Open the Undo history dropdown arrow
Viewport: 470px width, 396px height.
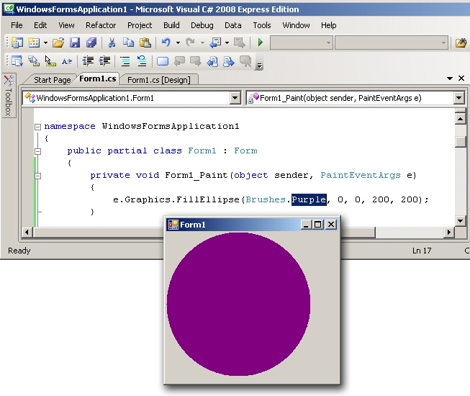click(x=178, y=43)
